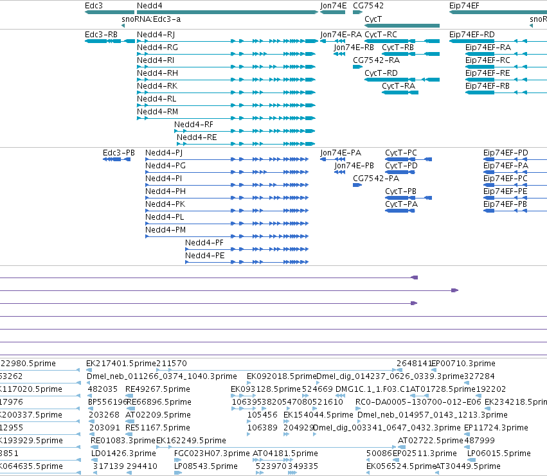Image resolution: width=547 pixels, height=476 pixels.
Task: Open protein Eip74EF-PD
Action: click(505, 153)
